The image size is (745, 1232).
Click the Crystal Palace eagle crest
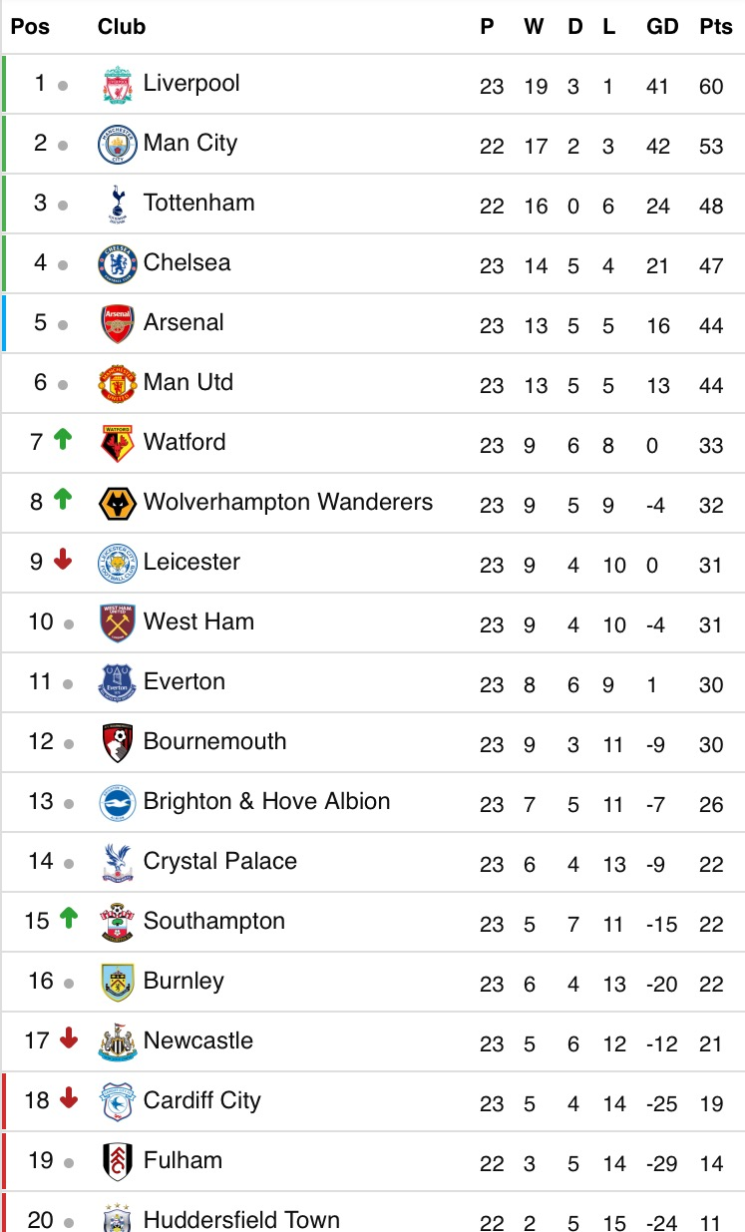pos(118,863)
